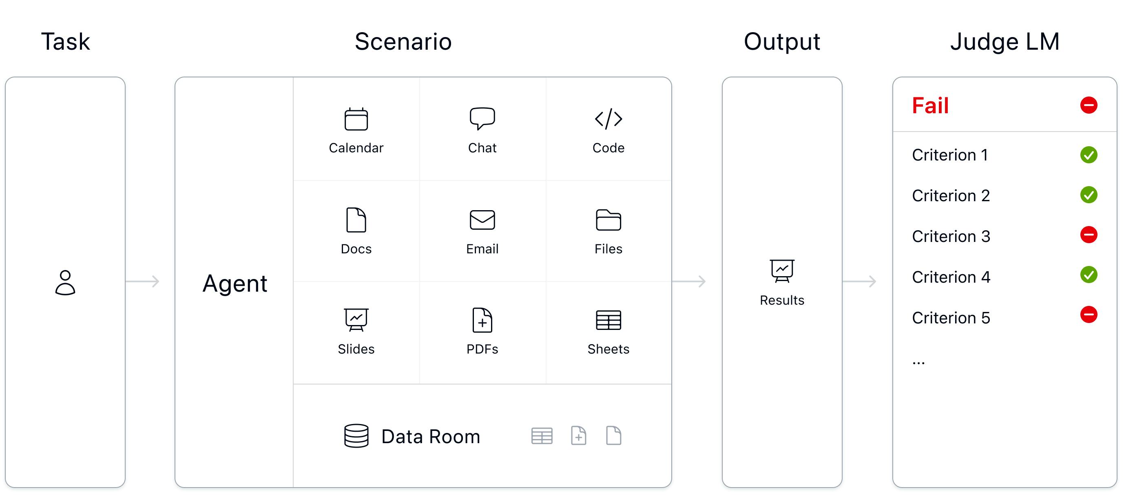The height and width of the screenshot is (501, 1124).
Task: Click the Slides presentation icon
Action: [356, 320]
